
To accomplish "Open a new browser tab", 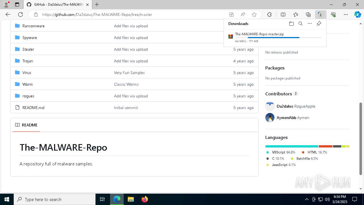I will [97, 5].
